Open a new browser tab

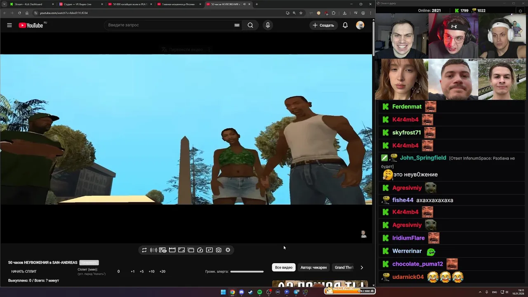(x=257, y=4)
